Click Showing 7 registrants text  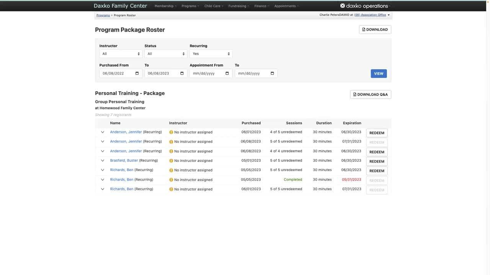point(113,115)
